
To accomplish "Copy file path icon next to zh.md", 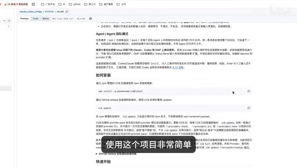I will (67, 12).
